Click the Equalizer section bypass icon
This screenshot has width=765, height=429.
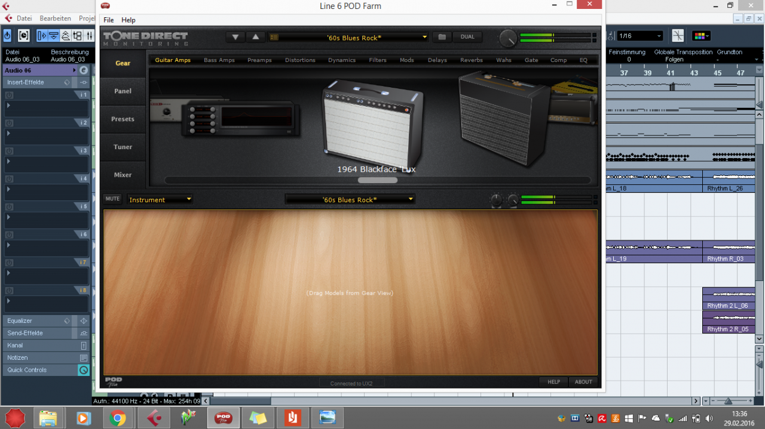pyautogui.click(x=67, y=321)
